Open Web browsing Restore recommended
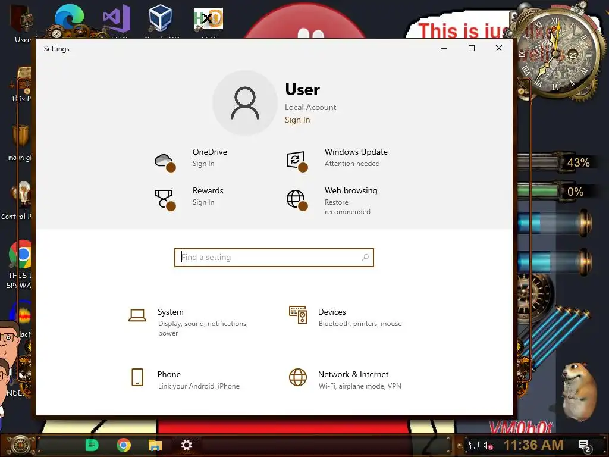Screen dimensions: 609x457 pos(347,206)
